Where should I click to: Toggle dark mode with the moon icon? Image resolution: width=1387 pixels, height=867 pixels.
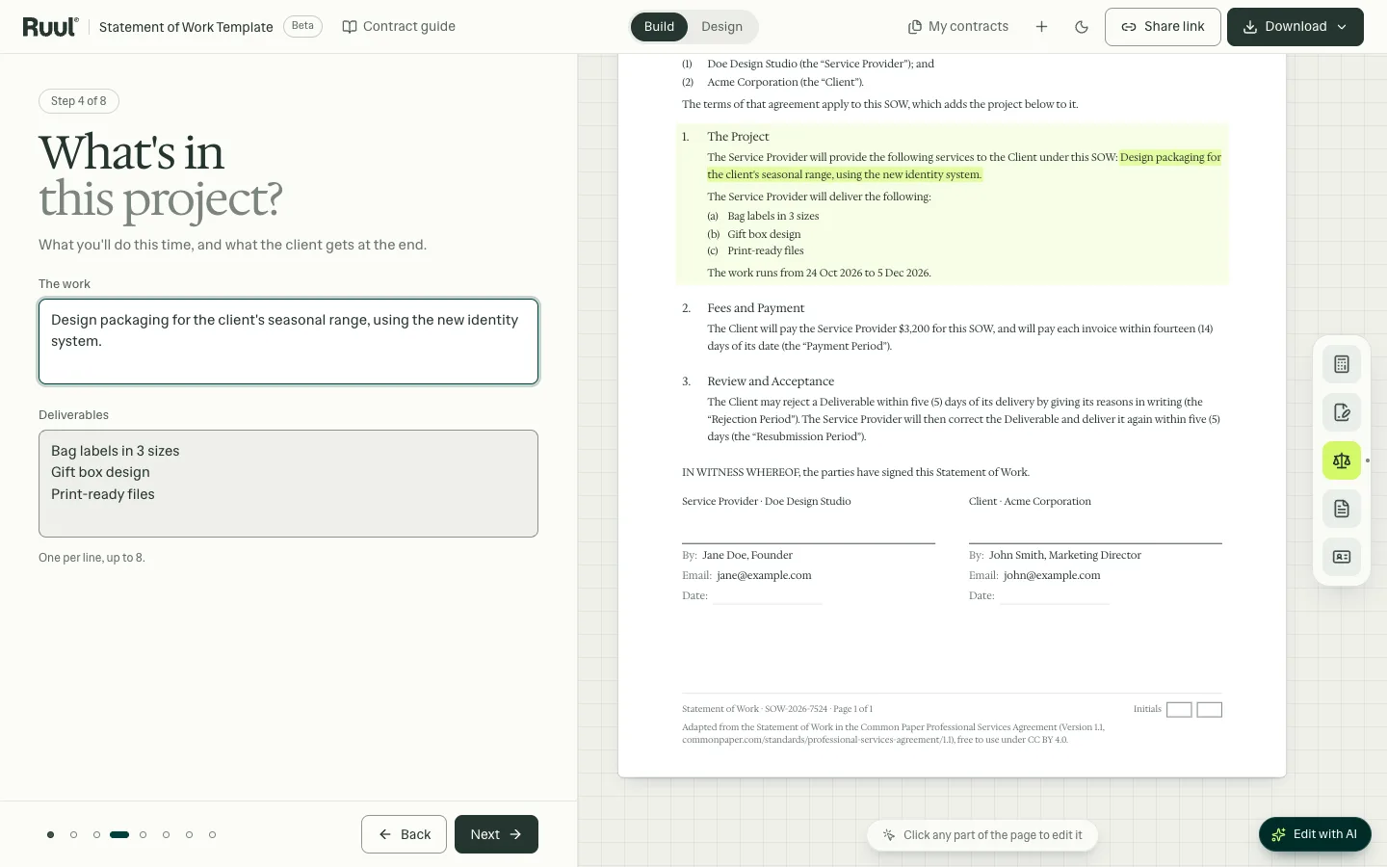coord(1082,27)
